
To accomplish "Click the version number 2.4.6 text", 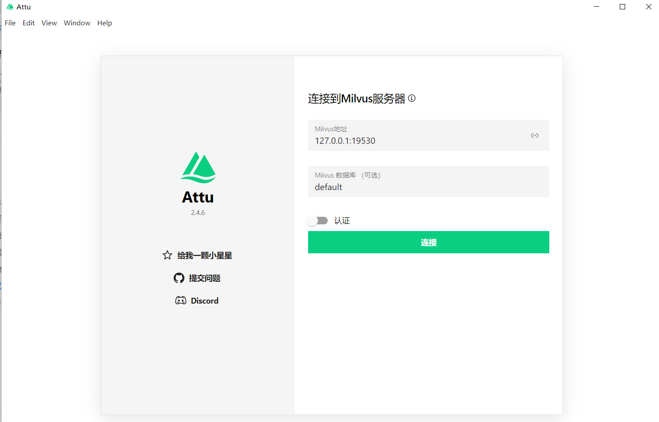I will pyautogui.click(x=198, y=212).
